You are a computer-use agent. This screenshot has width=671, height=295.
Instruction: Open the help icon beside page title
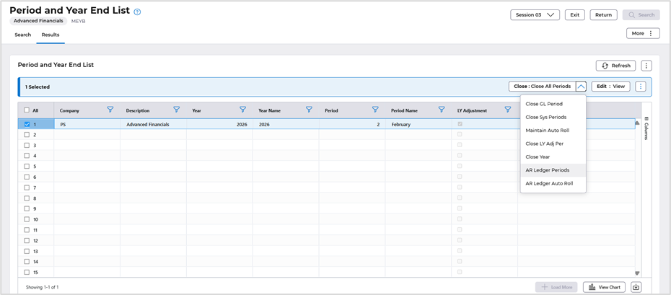click(137, 12)
